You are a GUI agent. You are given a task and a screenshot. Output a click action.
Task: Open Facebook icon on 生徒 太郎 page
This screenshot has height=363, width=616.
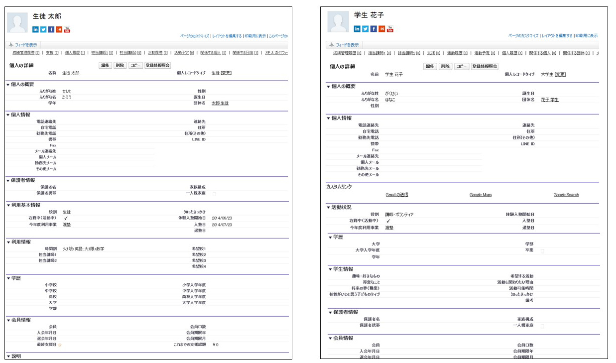pyautogui.click(x=51, y=29)
